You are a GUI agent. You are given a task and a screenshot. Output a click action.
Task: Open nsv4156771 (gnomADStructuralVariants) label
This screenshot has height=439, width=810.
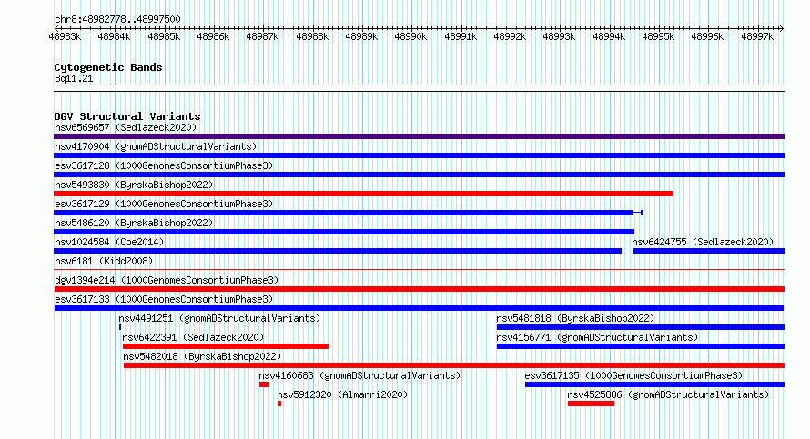pyautogui.click(x=597, y=337)
